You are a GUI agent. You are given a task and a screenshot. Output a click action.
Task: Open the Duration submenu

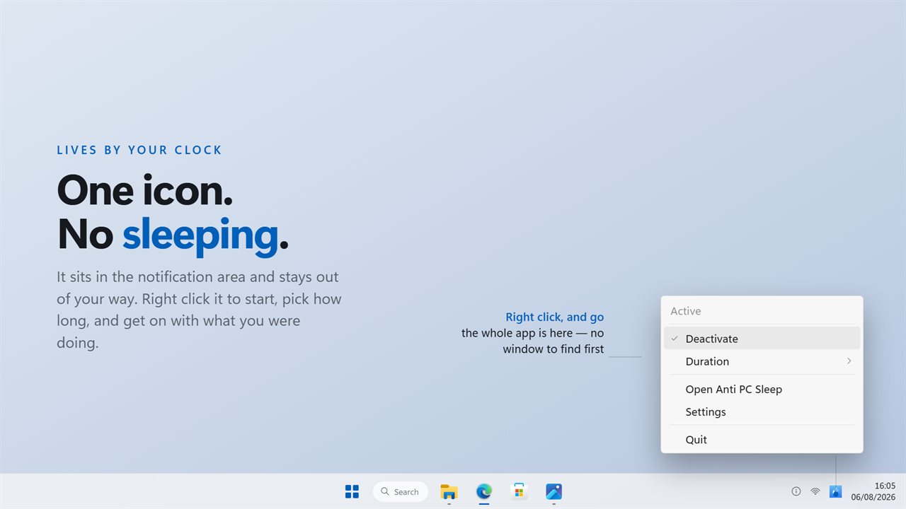coord(762,361)
